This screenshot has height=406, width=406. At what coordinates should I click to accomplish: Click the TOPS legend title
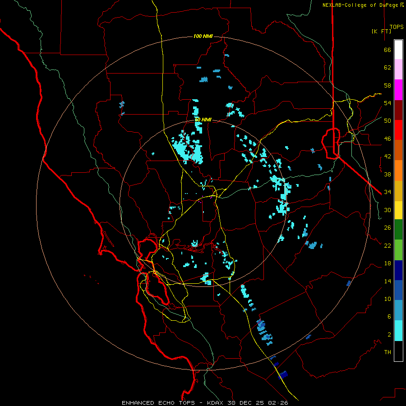397,27
